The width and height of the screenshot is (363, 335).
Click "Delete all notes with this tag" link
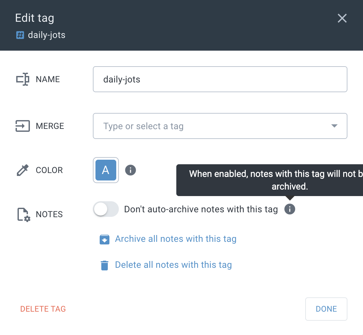coord(173,265)
